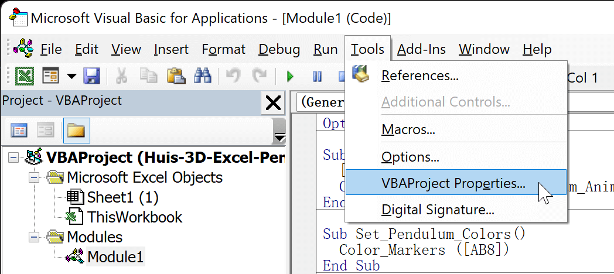The image size is (614, 274).
Task: Open the File menu
Action: [51, 49]
